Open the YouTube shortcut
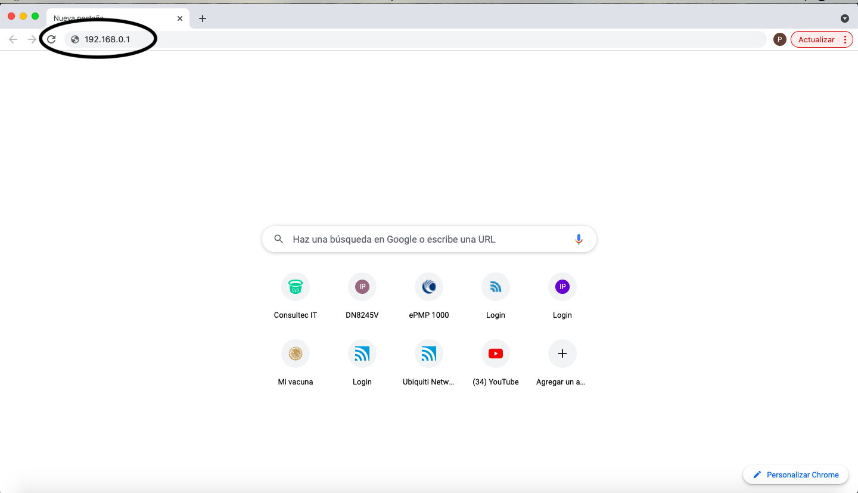This screenshot has height=493, width=858. point(496,354)
